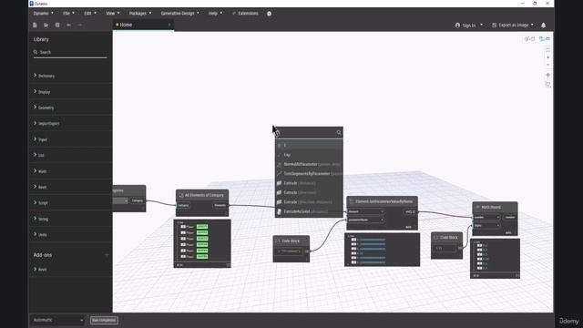Viewport: 583px width, 328px height.
Task: Open the Packages menu
Action: tap(140, 14)
